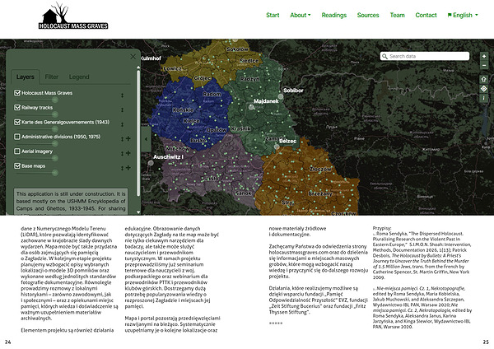Viewport: 494px width, 349px height.
Task: Switch to the Layers tab
Action: click(x=26, y=77)
